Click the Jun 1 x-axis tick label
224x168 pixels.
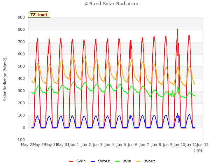coord(74,145)
